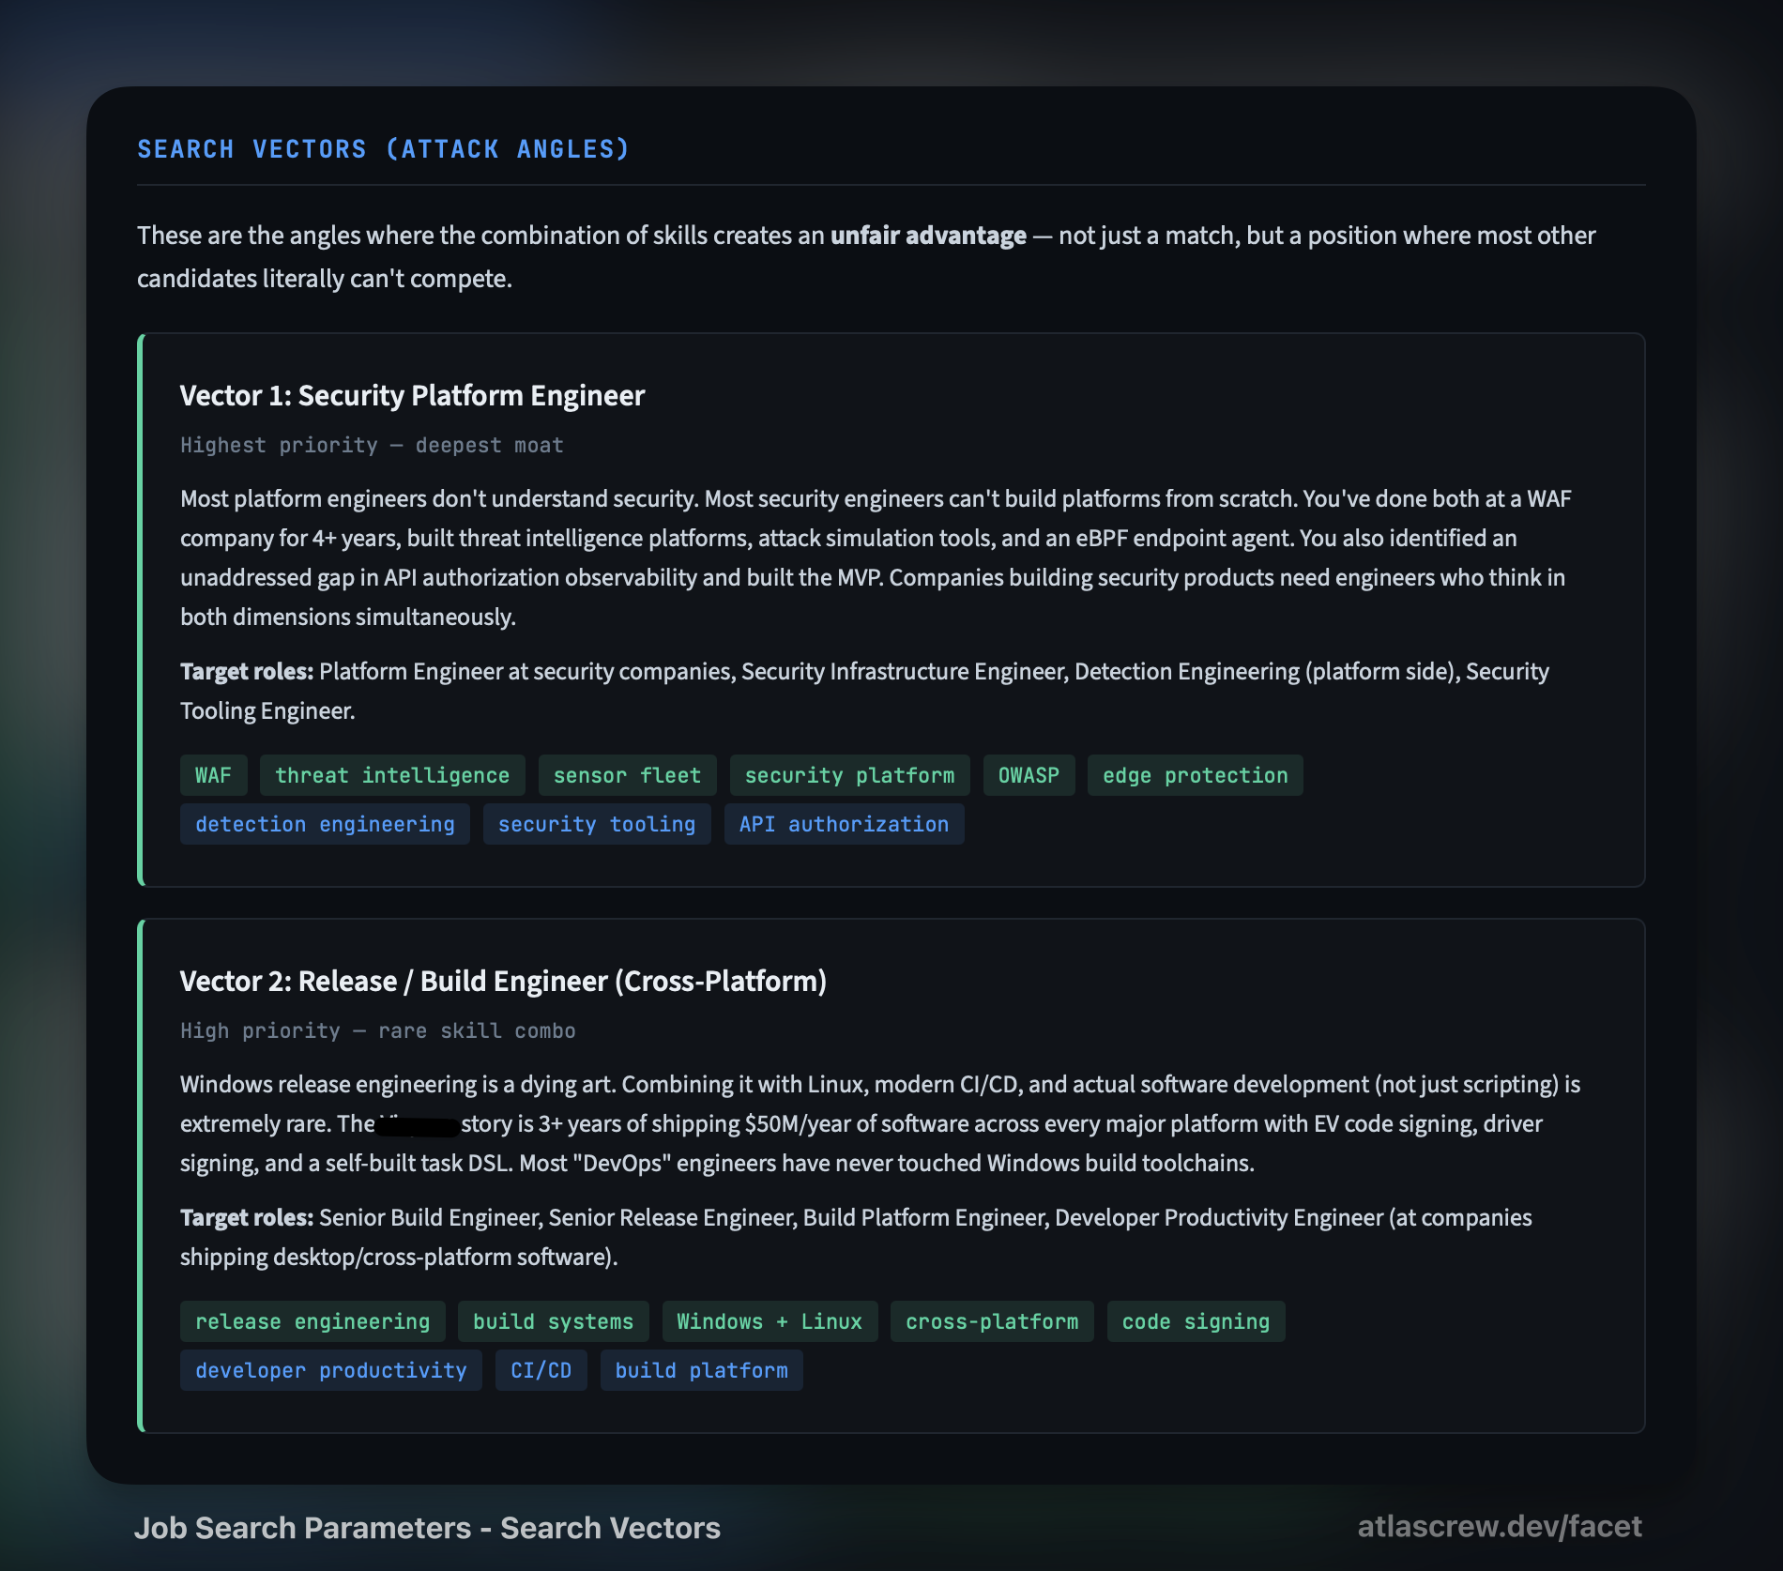Viewport: 1783px width, 1571px height.
Task: Pick the CI/CD tag
Action: [x=541, y=1370]
